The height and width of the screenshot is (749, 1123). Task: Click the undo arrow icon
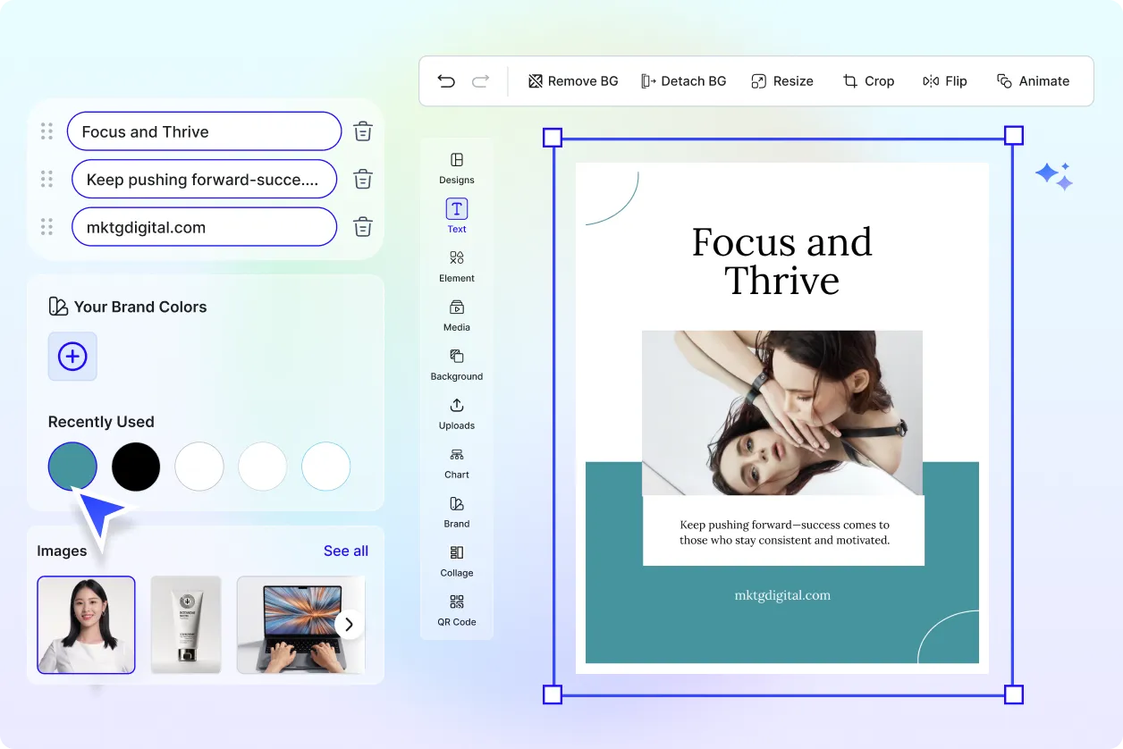click(446, 81)
